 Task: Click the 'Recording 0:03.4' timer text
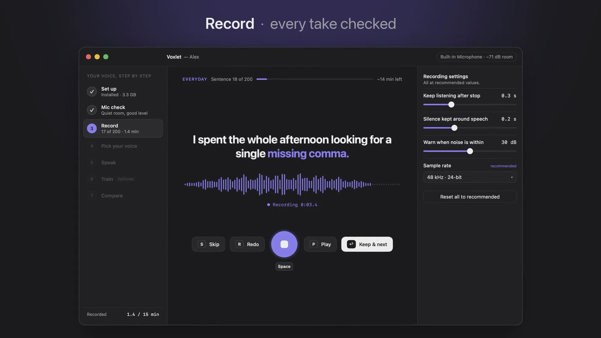tap(295, 205)
